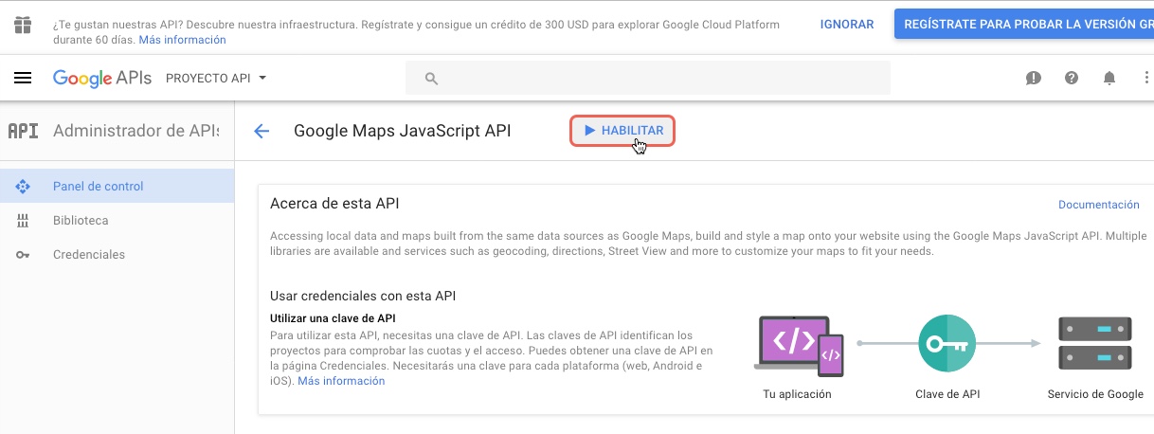The width and height of the screenshot is (1154, 434).
Task: Click the Biblioteca library icon in the sidebar
Action: coord(23,221)
